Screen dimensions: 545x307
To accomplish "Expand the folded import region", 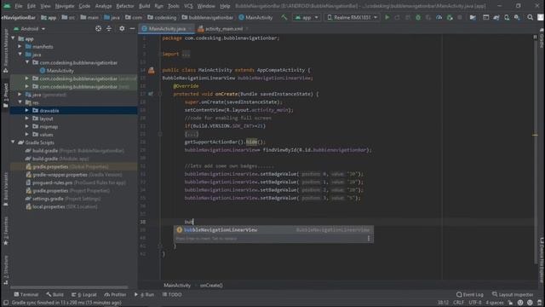I will click(x=186, y=55).
